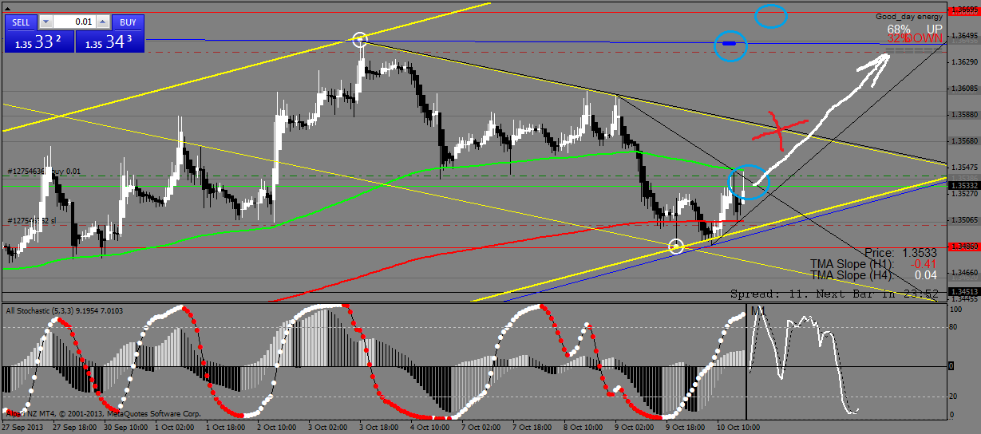Select the 'TMA Slope (H1):' label
The width and height of the screenshot is (981, 434).
(x=852, y=263)
